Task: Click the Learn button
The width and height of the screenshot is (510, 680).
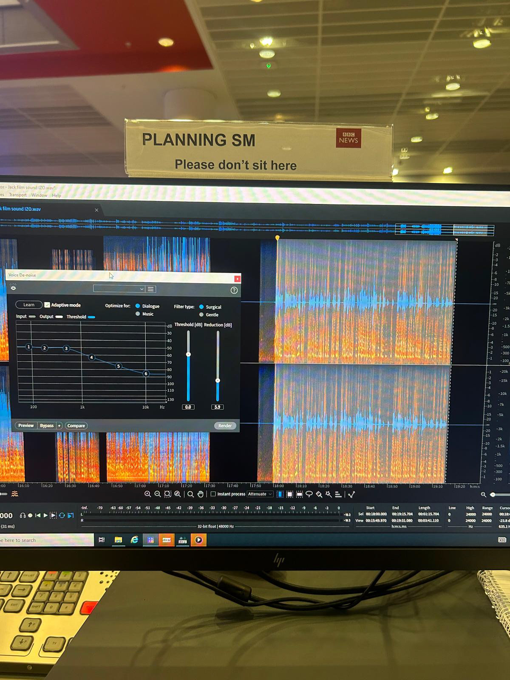Action: pos(29,305)
